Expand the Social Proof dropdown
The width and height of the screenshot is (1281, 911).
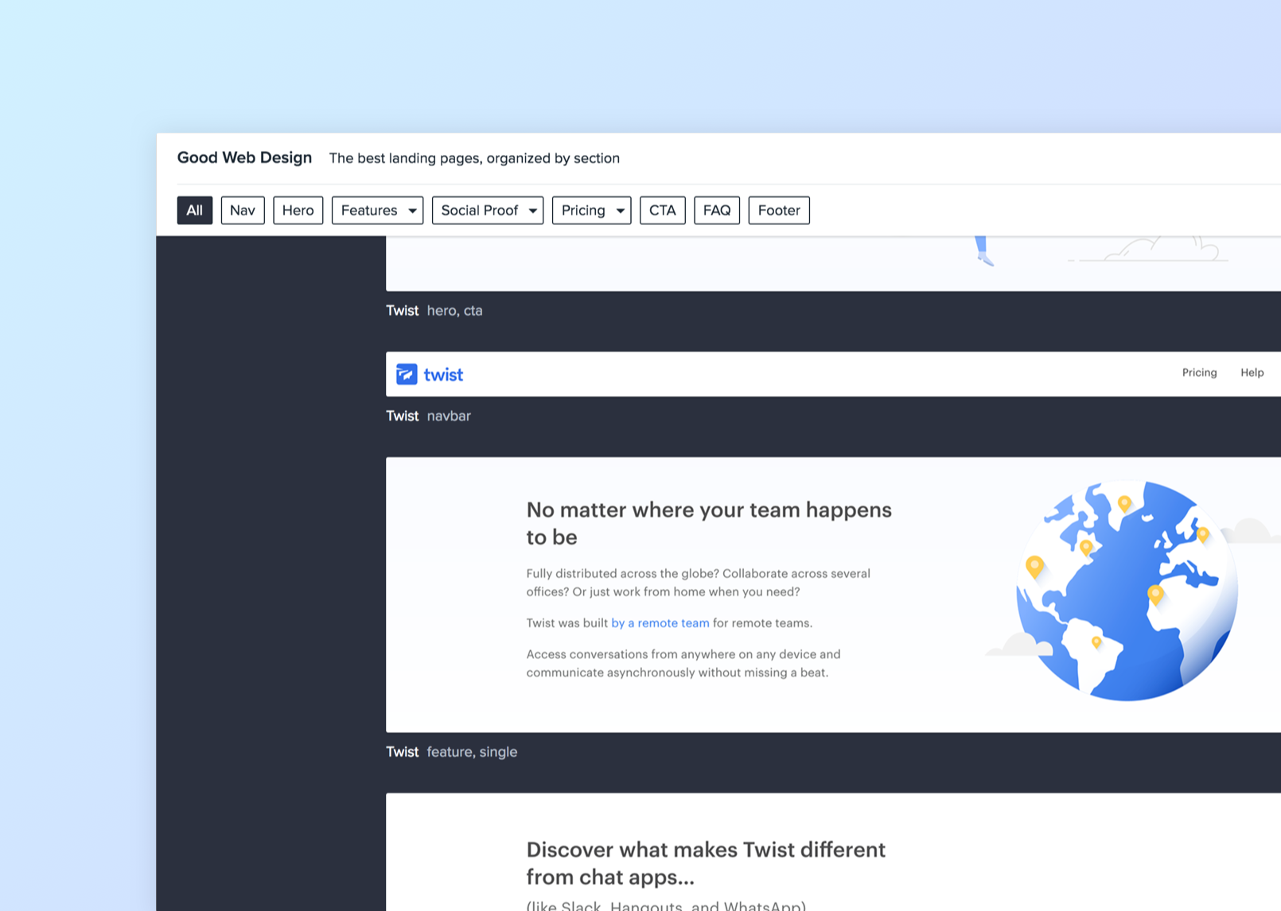click(x=487, y=210)
